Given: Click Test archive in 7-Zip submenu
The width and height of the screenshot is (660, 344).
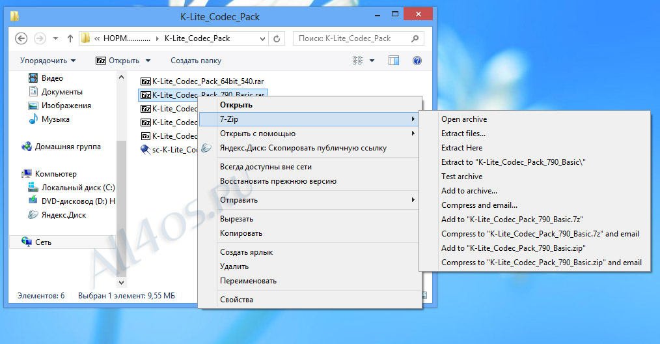Looking at the screenshot, I should pyautogui.click(x=534, y=177).
